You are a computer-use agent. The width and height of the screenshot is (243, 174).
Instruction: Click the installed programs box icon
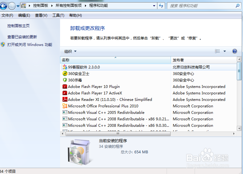tap(79, 152)
